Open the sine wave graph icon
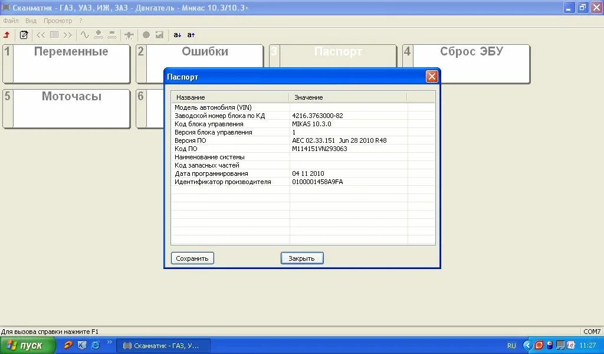This screenshot has width=604, height=354. click(85, 35)
